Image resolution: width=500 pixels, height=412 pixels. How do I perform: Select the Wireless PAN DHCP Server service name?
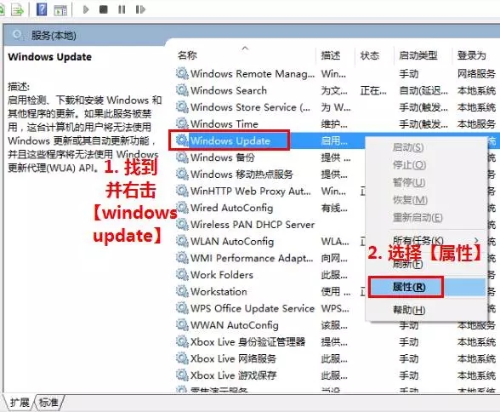(253, 225)
